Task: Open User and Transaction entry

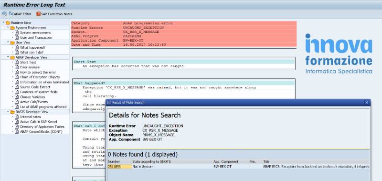Action: tap(36, 38)
